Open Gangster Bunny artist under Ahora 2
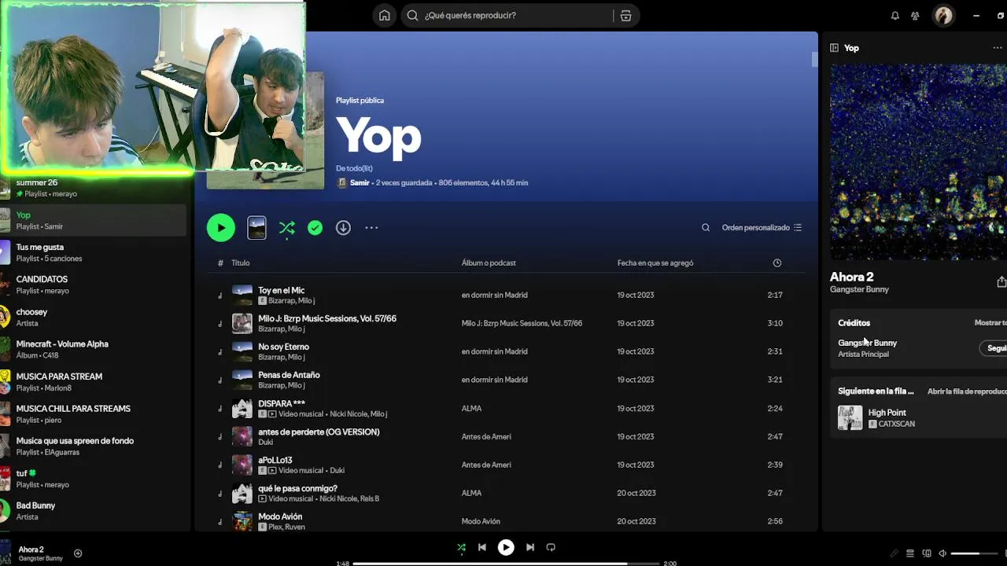The image size is (1007, 566). pos(859,290)
